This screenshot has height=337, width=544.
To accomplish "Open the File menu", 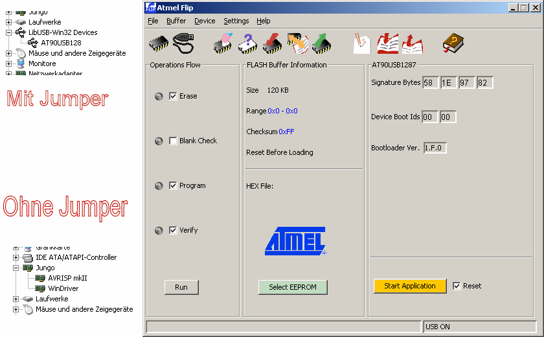I will 153,21.
